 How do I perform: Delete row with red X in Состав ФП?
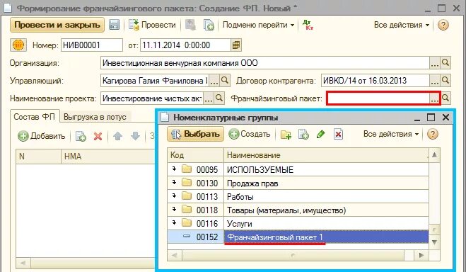[x=98, y=136]
